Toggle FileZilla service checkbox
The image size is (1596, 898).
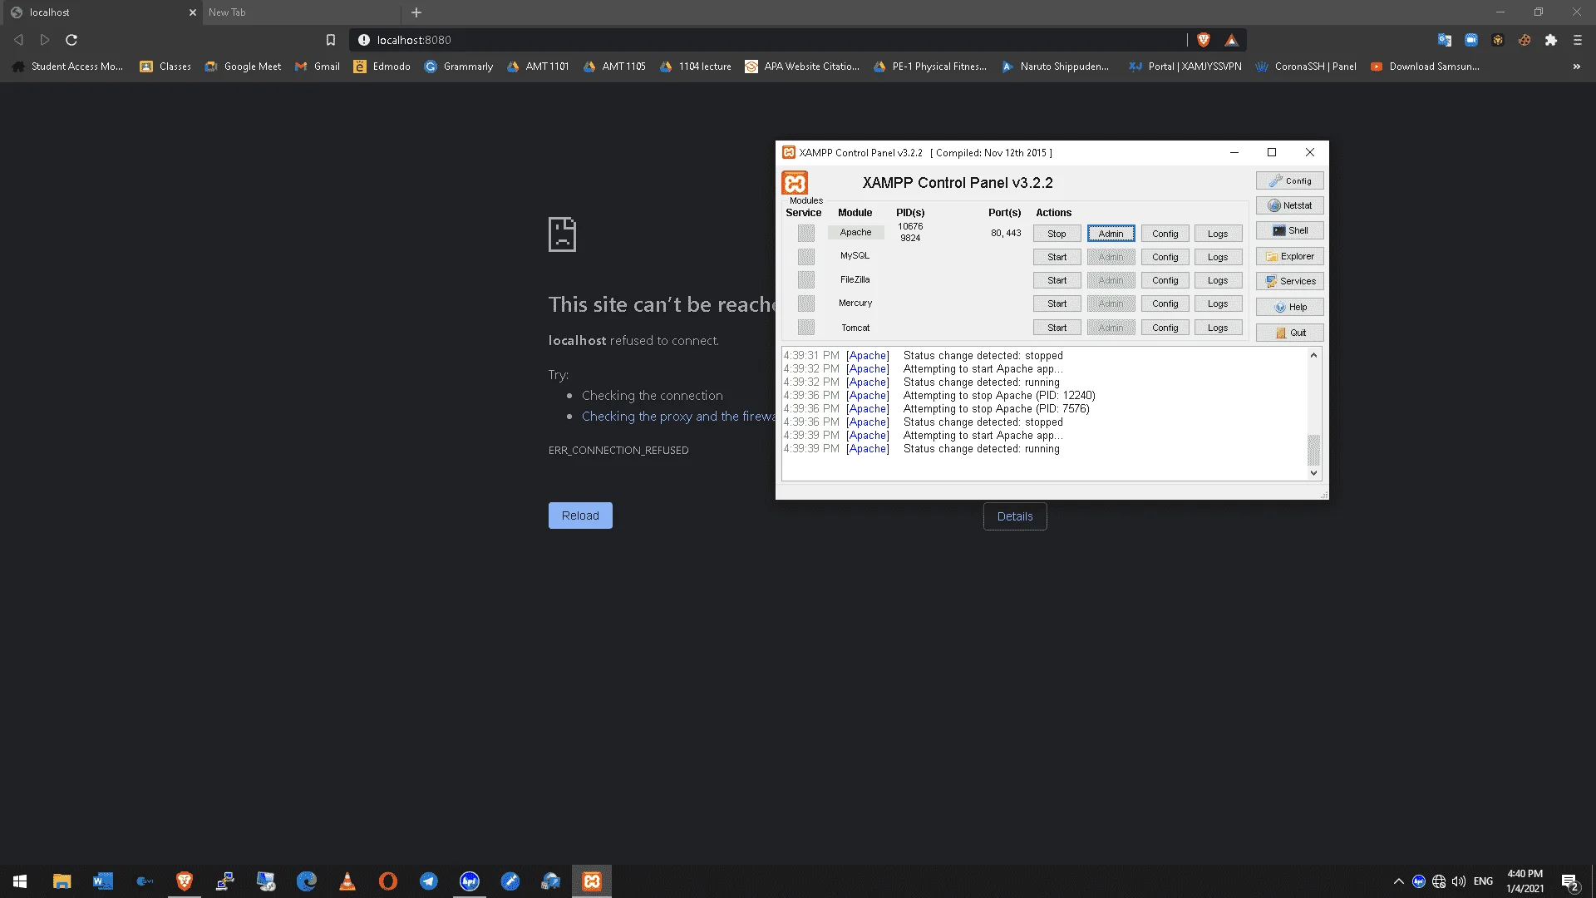point(805,279)
